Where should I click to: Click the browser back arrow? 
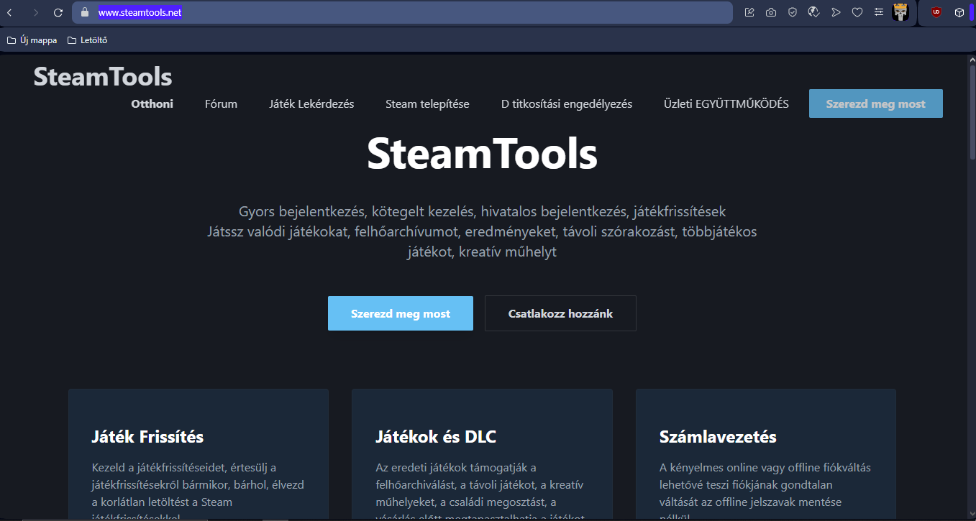pos(9,12)
